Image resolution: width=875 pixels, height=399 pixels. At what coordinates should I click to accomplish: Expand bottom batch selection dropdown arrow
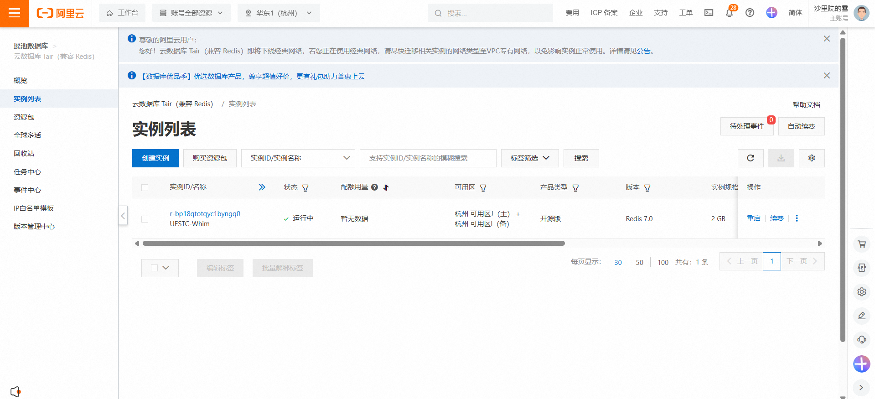point(166,268)
